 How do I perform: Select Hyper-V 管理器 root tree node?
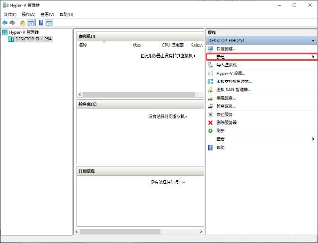(24, 32)
